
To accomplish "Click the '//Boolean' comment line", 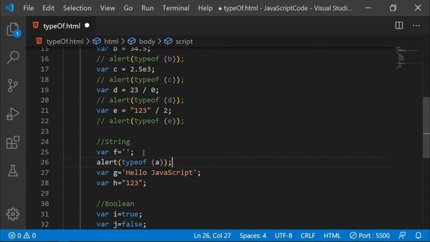I will [116, 204].
